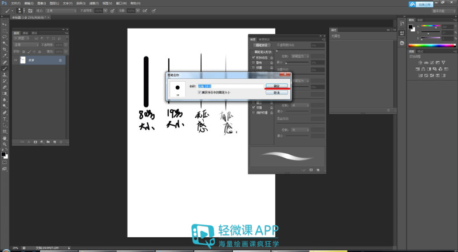458x252 pixels.
Task: Select the Brush tool in the toolbox
Action: (5, 69)
